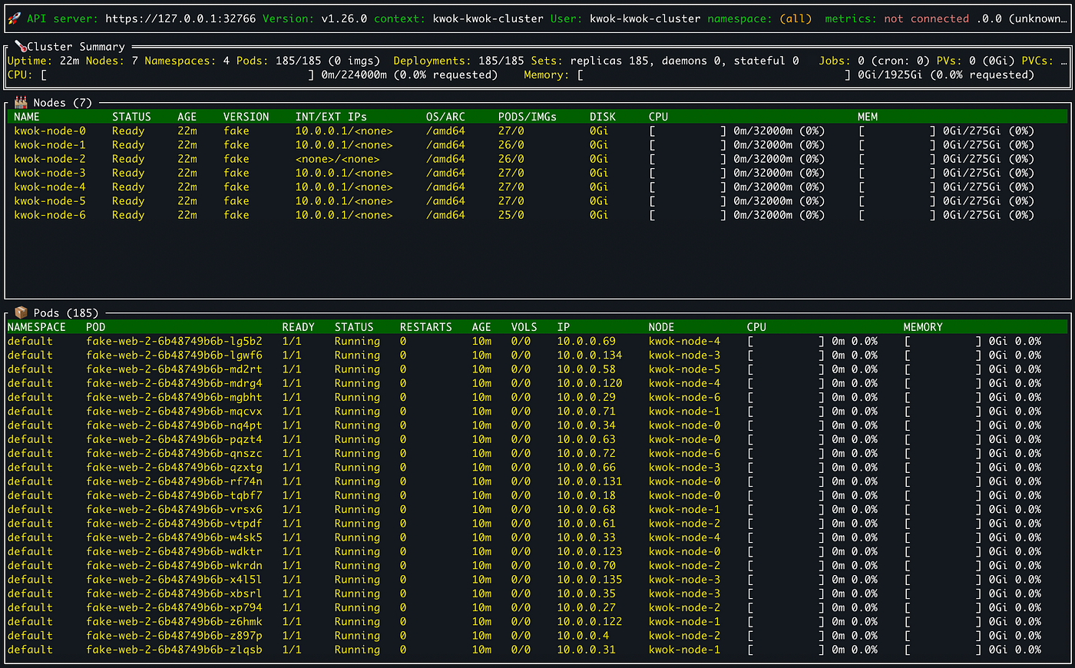Click the RESTARTS column header in Pods
Screen dimensions: 1075x668
point(425,327)
